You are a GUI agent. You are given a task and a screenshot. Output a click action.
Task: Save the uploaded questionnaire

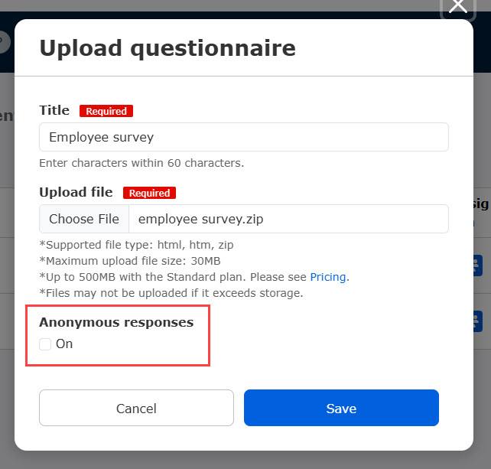pos(341,408)
